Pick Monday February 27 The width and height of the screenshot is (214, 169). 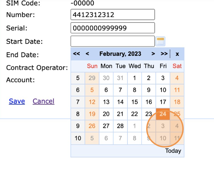click(x=106, y=126)
